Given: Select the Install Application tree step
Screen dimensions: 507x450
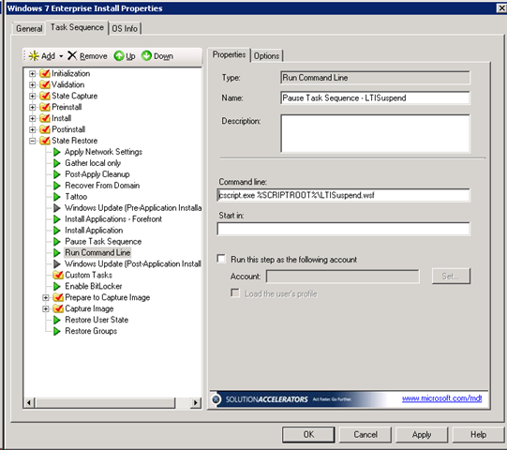Looking at the screenshot, I should pyautogui.click(x=94, y=231).
